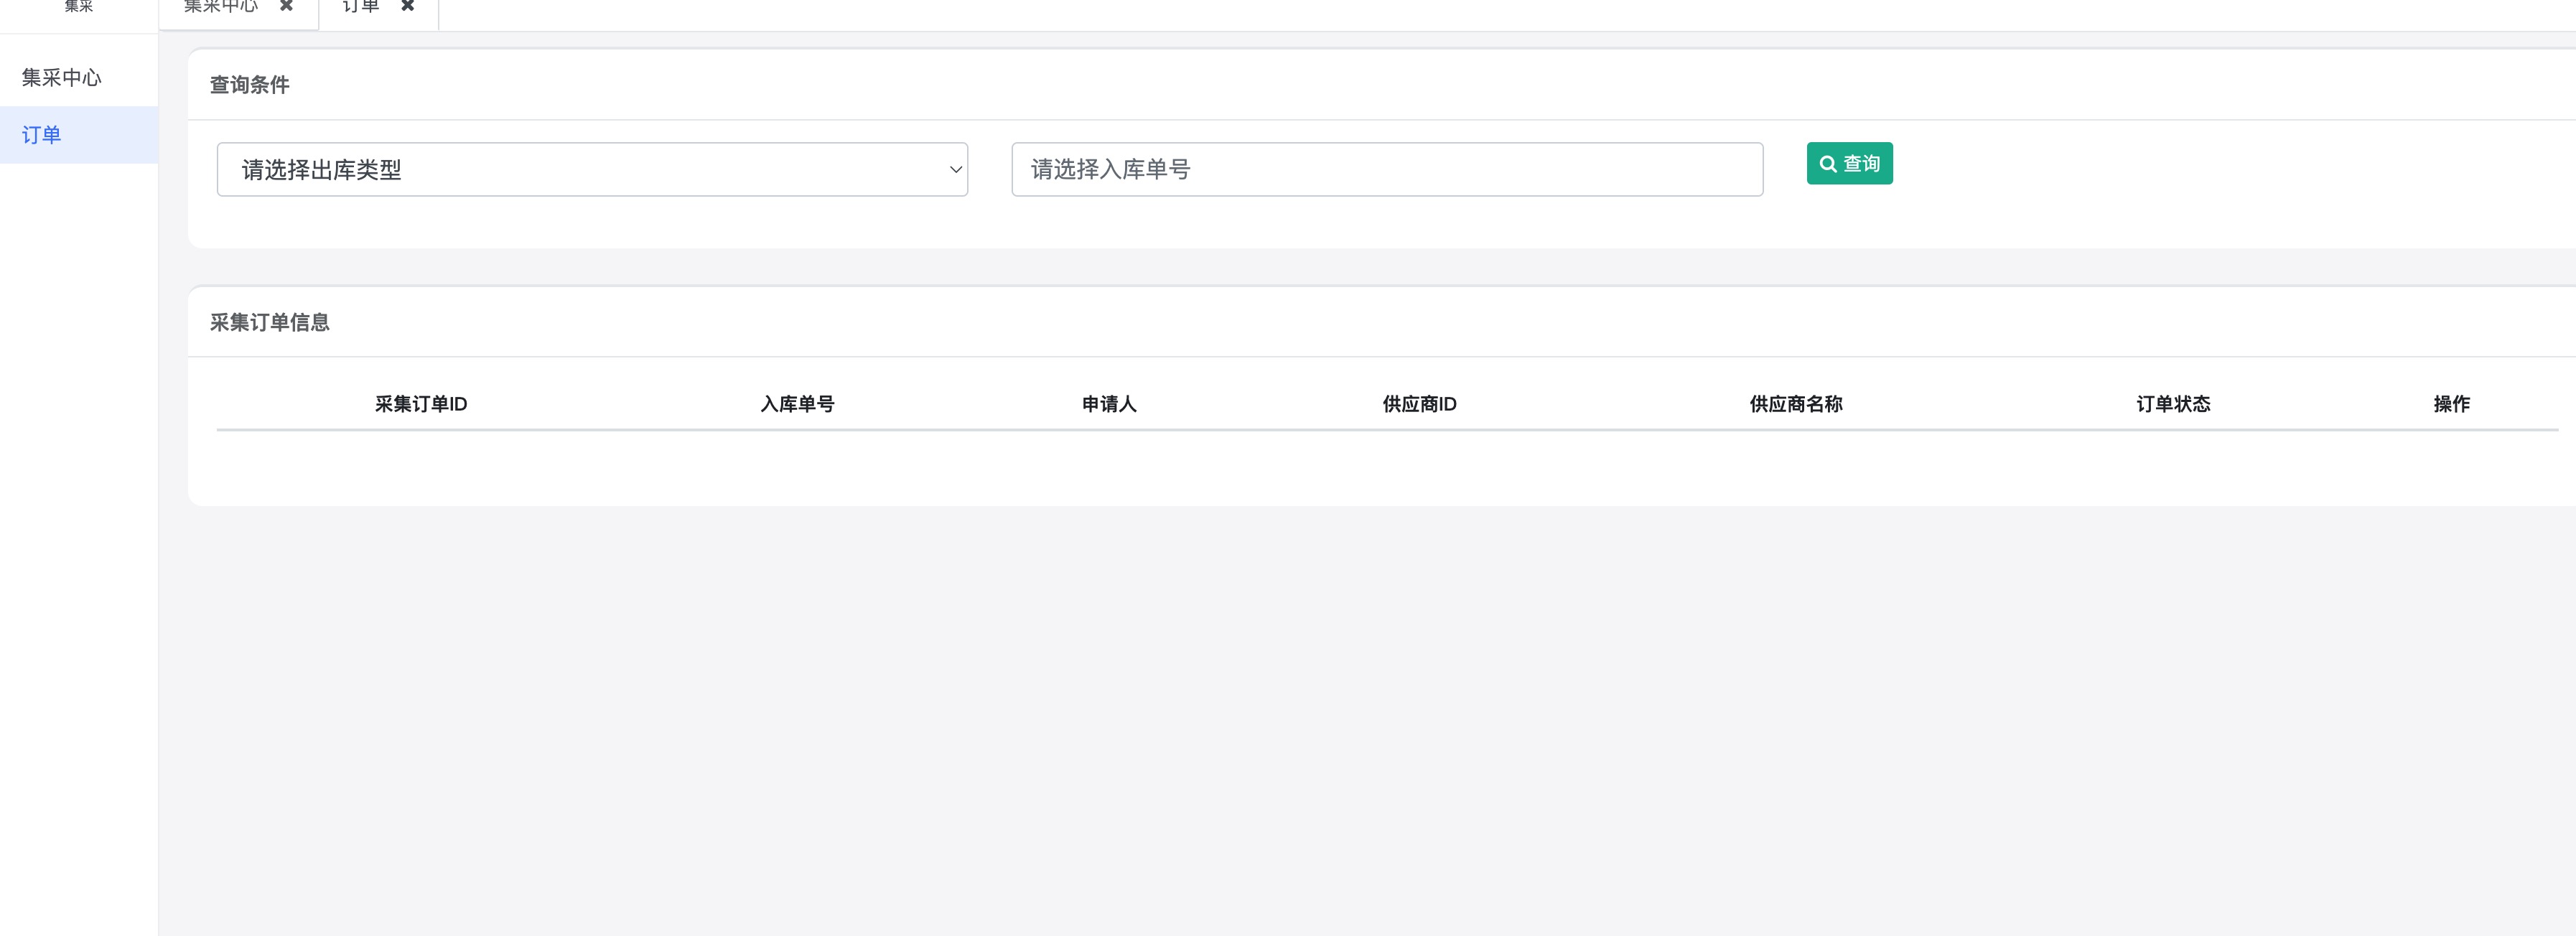Click the 操作 column header
Viewport: 2576px width, 936px height.
click(2451, 404)
